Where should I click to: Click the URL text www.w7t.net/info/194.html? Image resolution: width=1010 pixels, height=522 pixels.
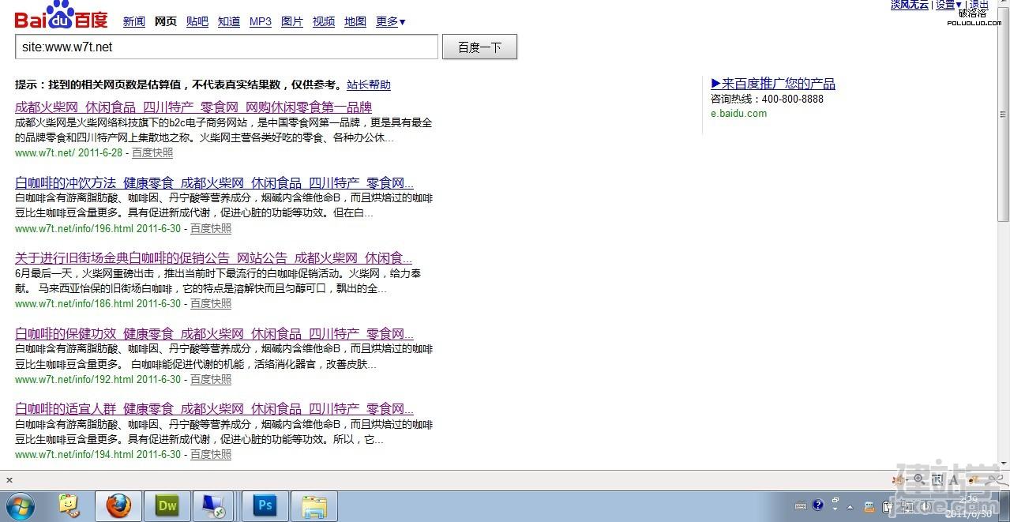pyautogui.click(x=74, y=455)
